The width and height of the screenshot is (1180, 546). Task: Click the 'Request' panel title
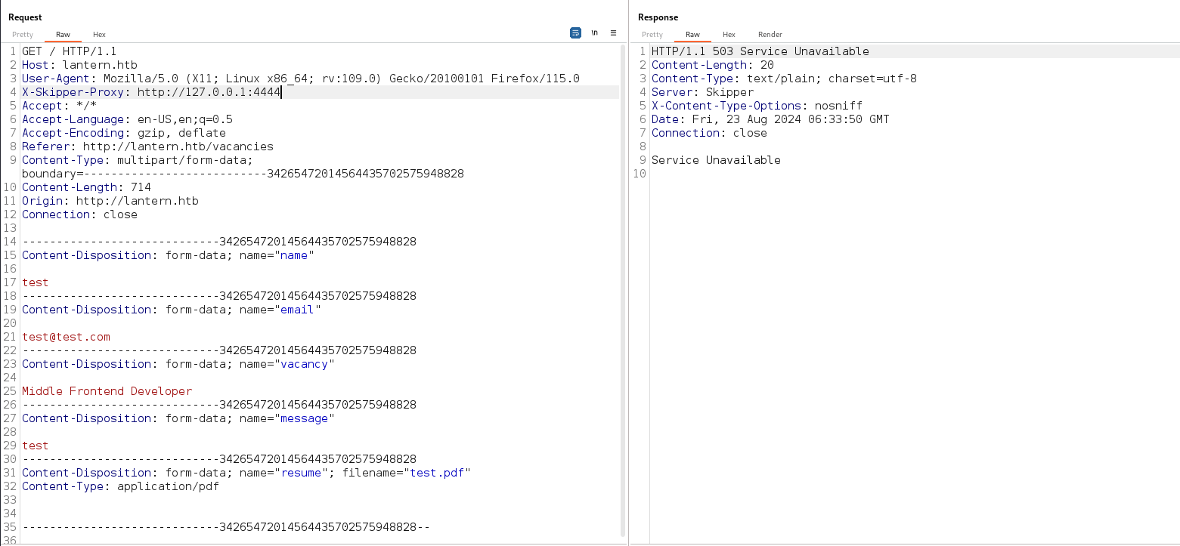[25, 17]
